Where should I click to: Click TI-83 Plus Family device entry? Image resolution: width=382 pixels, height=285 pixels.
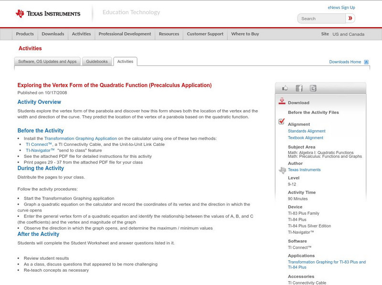pos(304,213)
